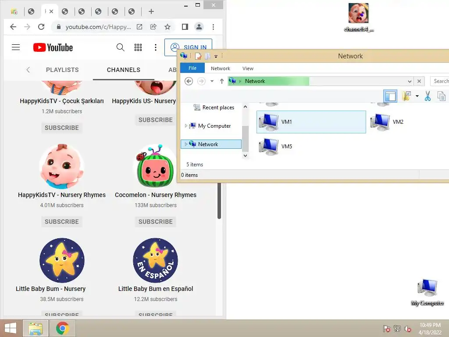View site info via the padlock icon
Screen dimensions: 449x337
click(59, 27)
